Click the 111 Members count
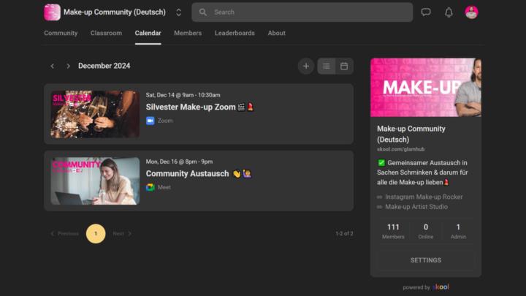 point(393,232)
